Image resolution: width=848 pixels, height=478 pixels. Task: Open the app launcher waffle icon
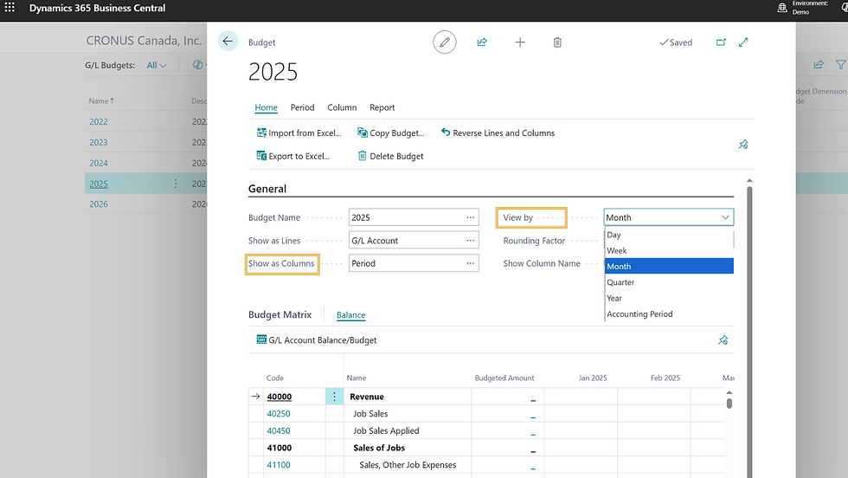click(10, 8)
